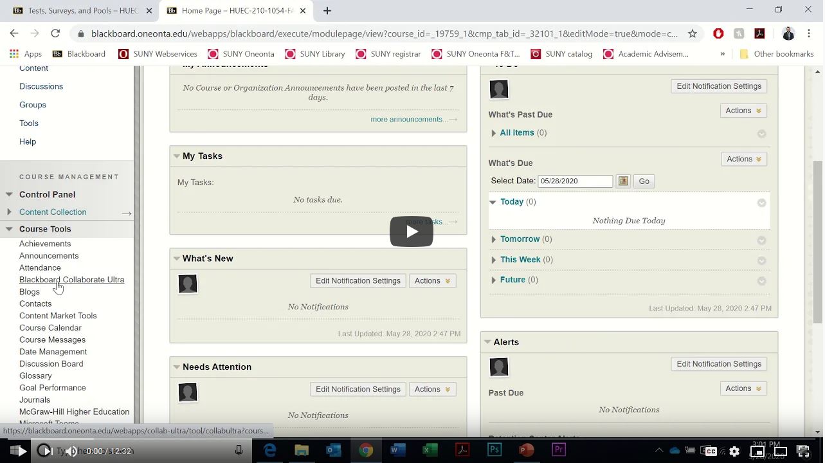
Task: Open Photoshop from the taskbar
Action: (494, 450)
